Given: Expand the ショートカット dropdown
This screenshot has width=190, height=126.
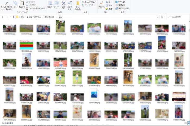Looking at the screenshot, I should tap(88, 5).
